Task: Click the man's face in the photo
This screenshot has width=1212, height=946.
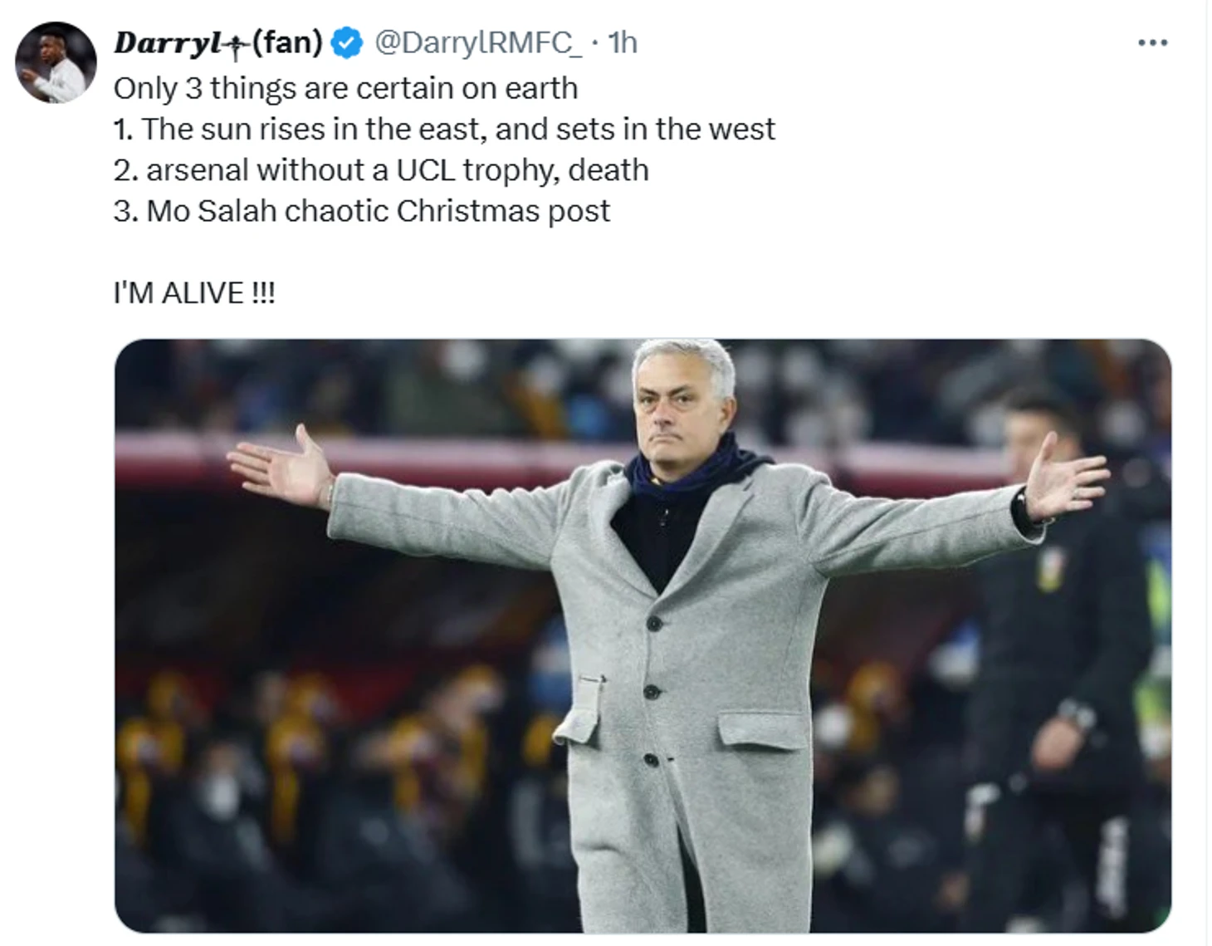Action: [x=682, y=399]
